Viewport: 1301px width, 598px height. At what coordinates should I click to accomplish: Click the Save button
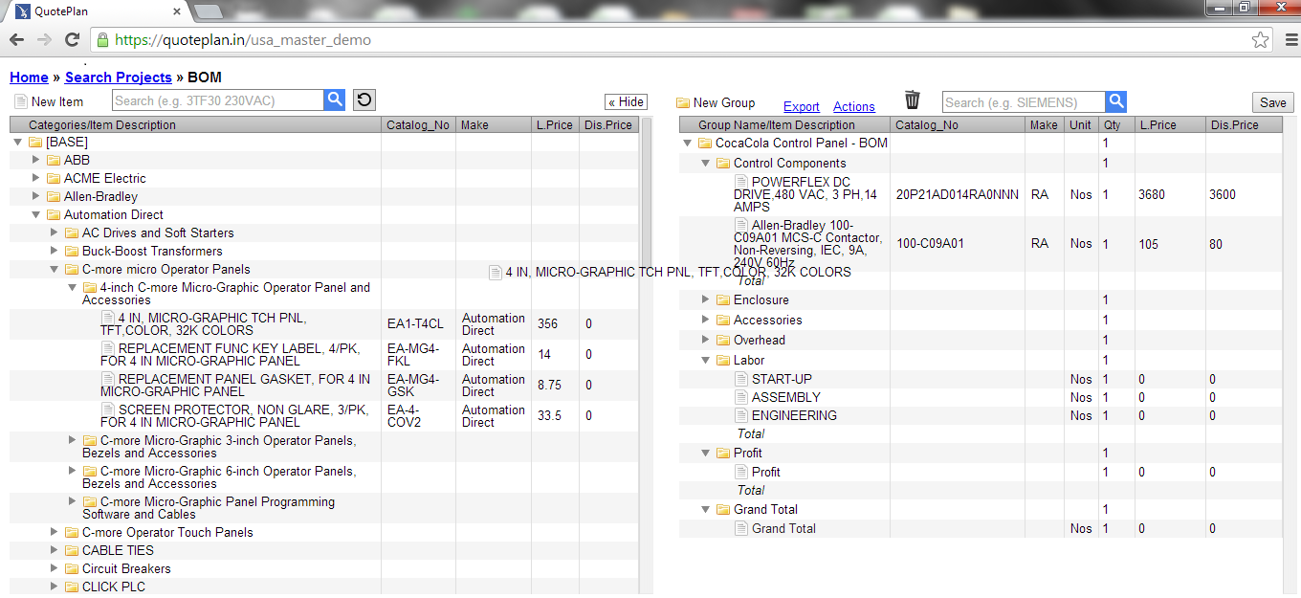1273,102
